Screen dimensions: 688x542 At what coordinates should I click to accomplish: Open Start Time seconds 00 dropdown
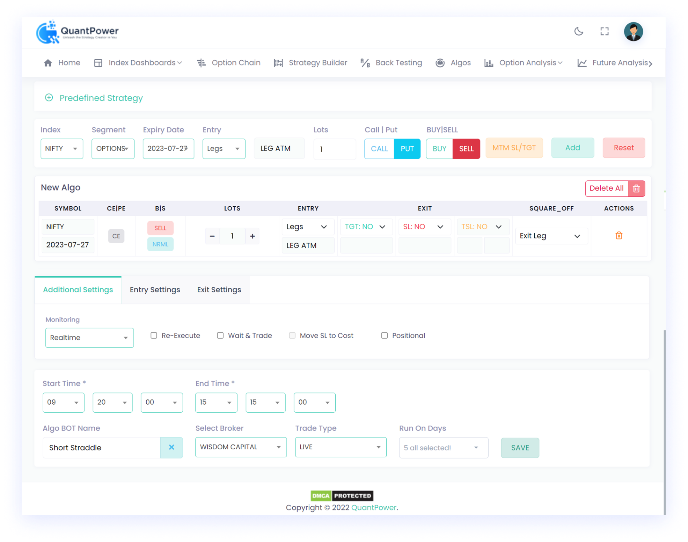coord(161,402)
